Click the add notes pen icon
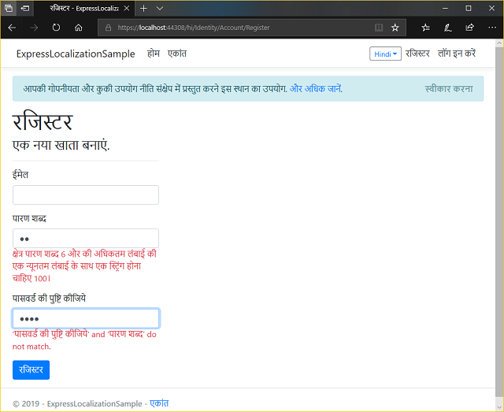This screenshot has width=504, height=412. point(447,27)
